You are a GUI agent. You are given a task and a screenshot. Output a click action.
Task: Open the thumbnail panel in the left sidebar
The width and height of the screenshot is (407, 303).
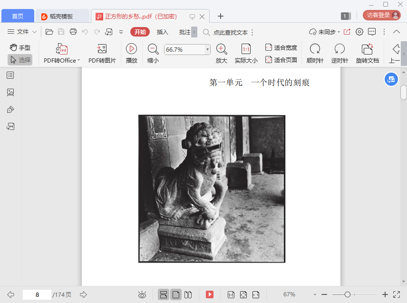click(x=10, y=92)
